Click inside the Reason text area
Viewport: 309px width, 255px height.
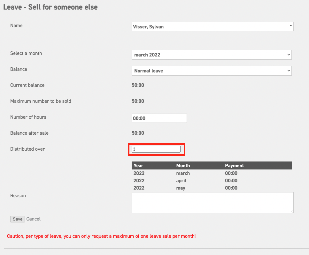[x=212, y=202]
